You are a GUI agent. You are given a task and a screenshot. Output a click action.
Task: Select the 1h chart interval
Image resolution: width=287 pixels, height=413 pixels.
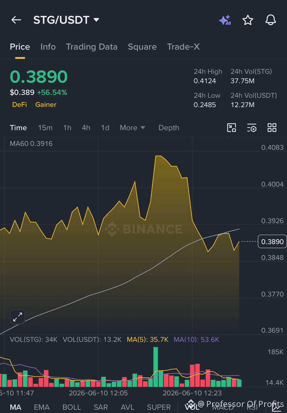[67, 128]
